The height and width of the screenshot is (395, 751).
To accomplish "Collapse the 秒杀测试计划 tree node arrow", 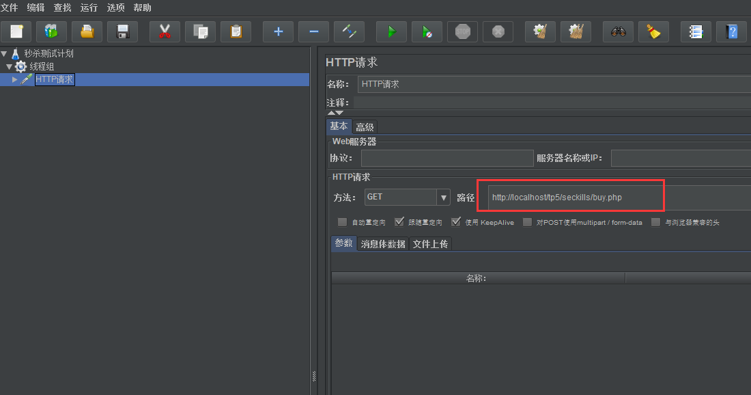I will click(x=4, y=54).
